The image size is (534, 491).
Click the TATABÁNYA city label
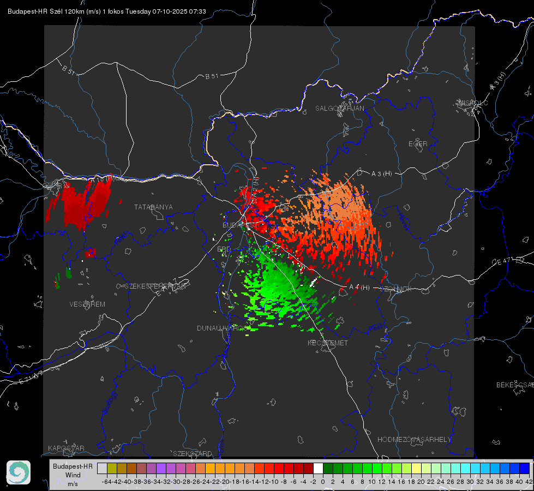click(153, 207)
